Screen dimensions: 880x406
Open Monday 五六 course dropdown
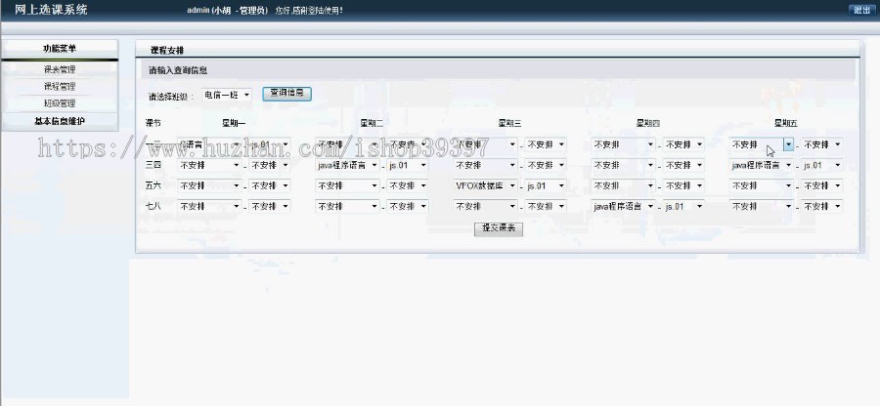[x=209, y=185]
